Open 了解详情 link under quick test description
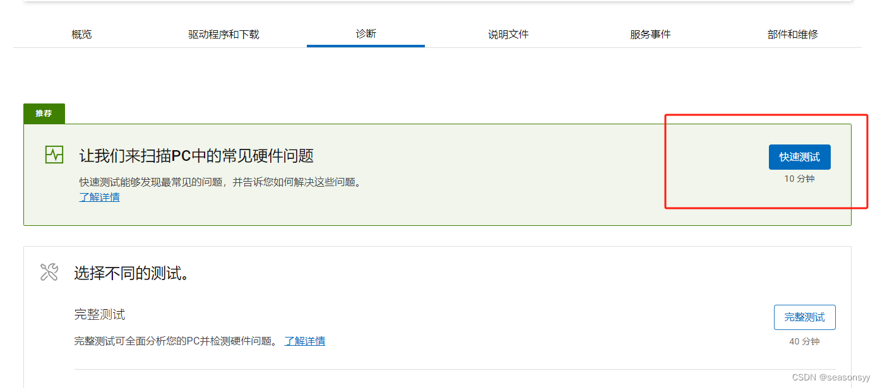The image size is (880, 388). [x=99, y=197]
